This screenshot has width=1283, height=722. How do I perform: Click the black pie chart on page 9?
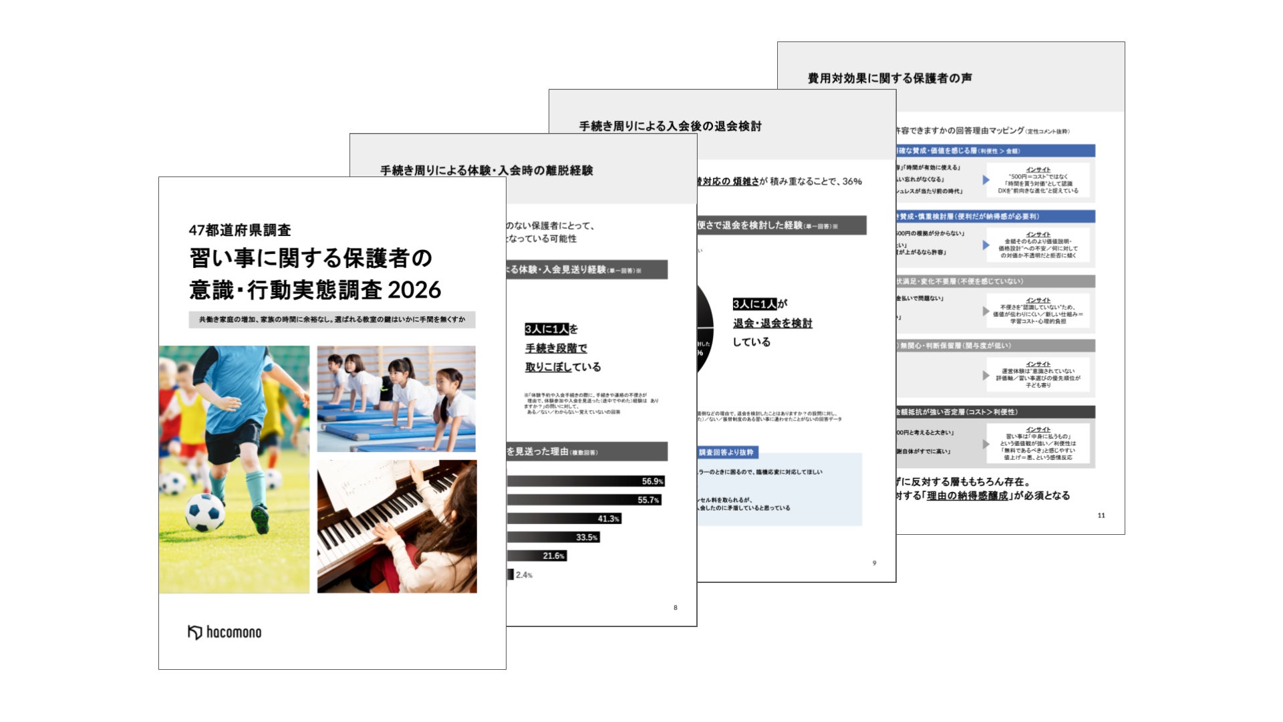705,329
